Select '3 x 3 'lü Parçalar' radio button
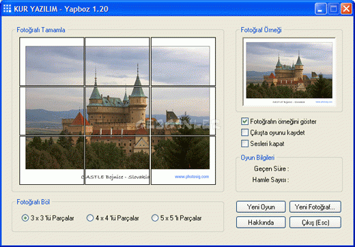355x247 pixels. click(x=25, y=218)
